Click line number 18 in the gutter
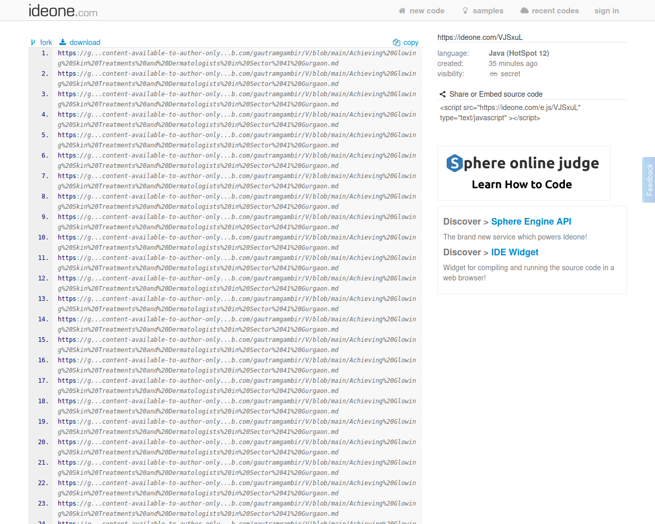Viewport: 655px width, 524px height. pyautogui.click(x=43, y=401)
